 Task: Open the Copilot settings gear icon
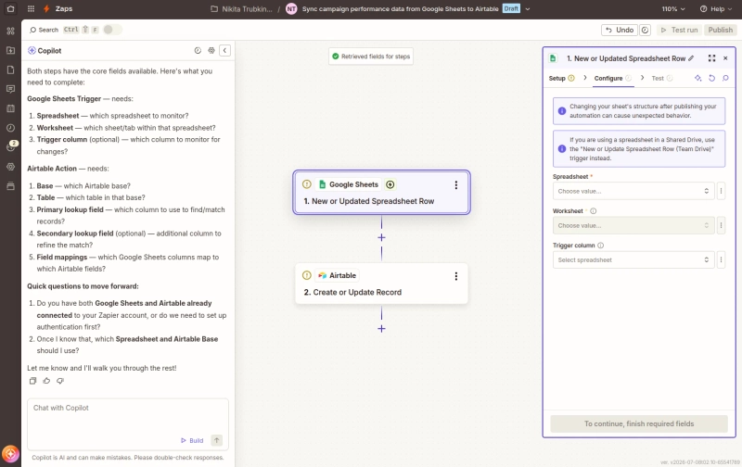pyautogui.click(x=211, y=51)
